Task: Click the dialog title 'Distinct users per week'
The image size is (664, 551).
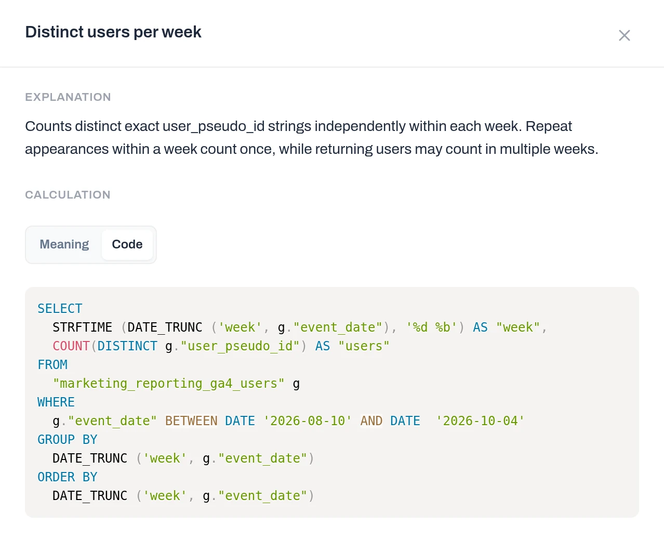Action: [x=113, y=32]
